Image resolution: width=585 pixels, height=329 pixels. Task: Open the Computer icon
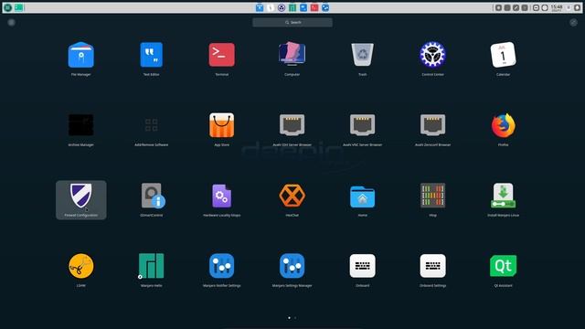pyautogui.click(x=292, y=55)
